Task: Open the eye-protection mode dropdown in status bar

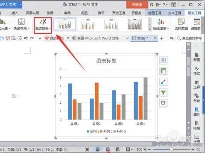Action: point(132,149)
